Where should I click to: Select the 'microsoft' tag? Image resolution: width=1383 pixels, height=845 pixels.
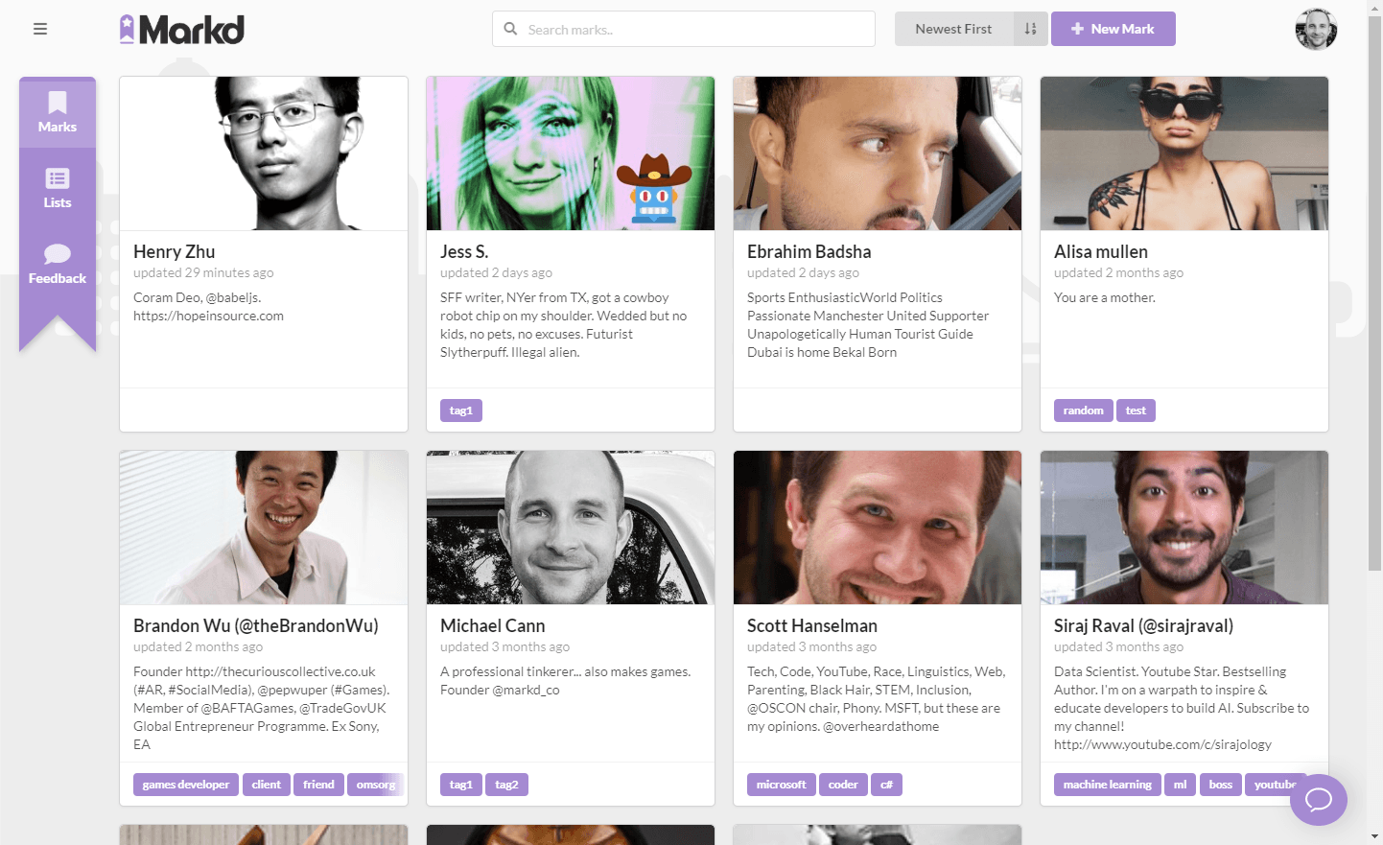781,785
